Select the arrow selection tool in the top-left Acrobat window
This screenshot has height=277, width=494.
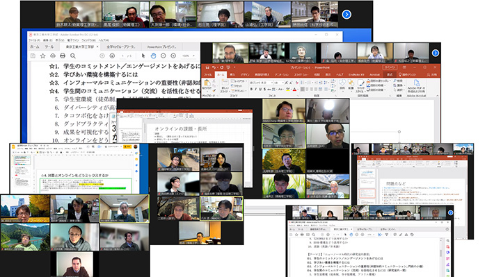click(143, 56)
